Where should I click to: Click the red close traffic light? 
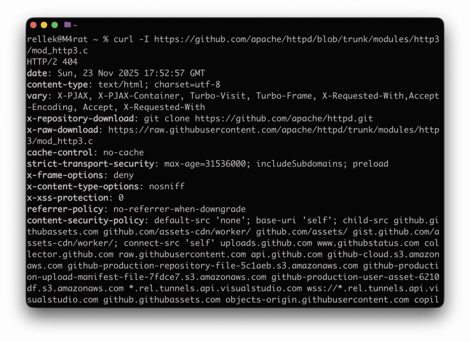click(x=33, y=25)
